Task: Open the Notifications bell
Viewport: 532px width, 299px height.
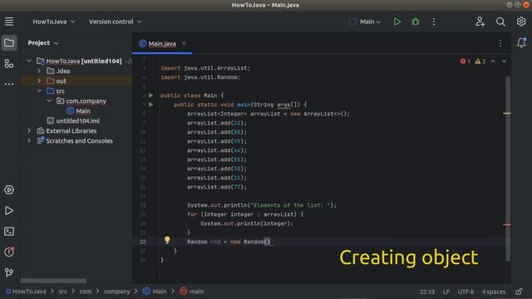Action: click(x=521, y=42)
